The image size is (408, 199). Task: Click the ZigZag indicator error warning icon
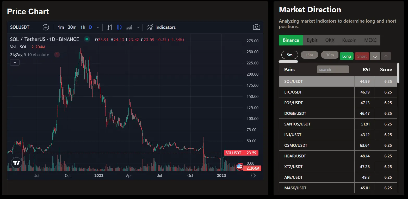(x=57, y=55)
